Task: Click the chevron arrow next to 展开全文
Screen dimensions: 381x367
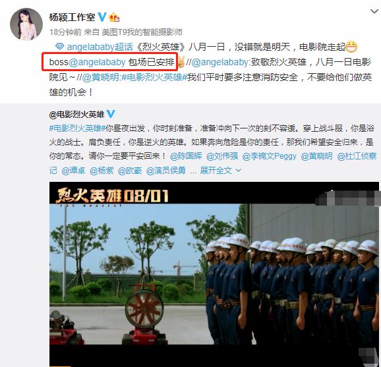Action: pyautogui.click(x=239, y=171)
